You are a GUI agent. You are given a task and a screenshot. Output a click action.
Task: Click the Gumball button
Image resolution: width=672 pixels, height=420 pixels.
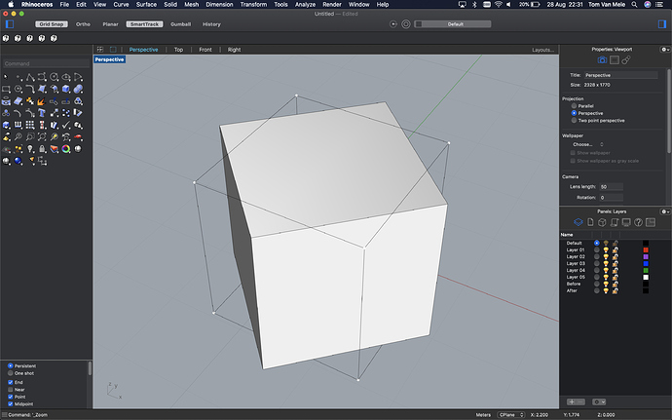tap(179, 23)
